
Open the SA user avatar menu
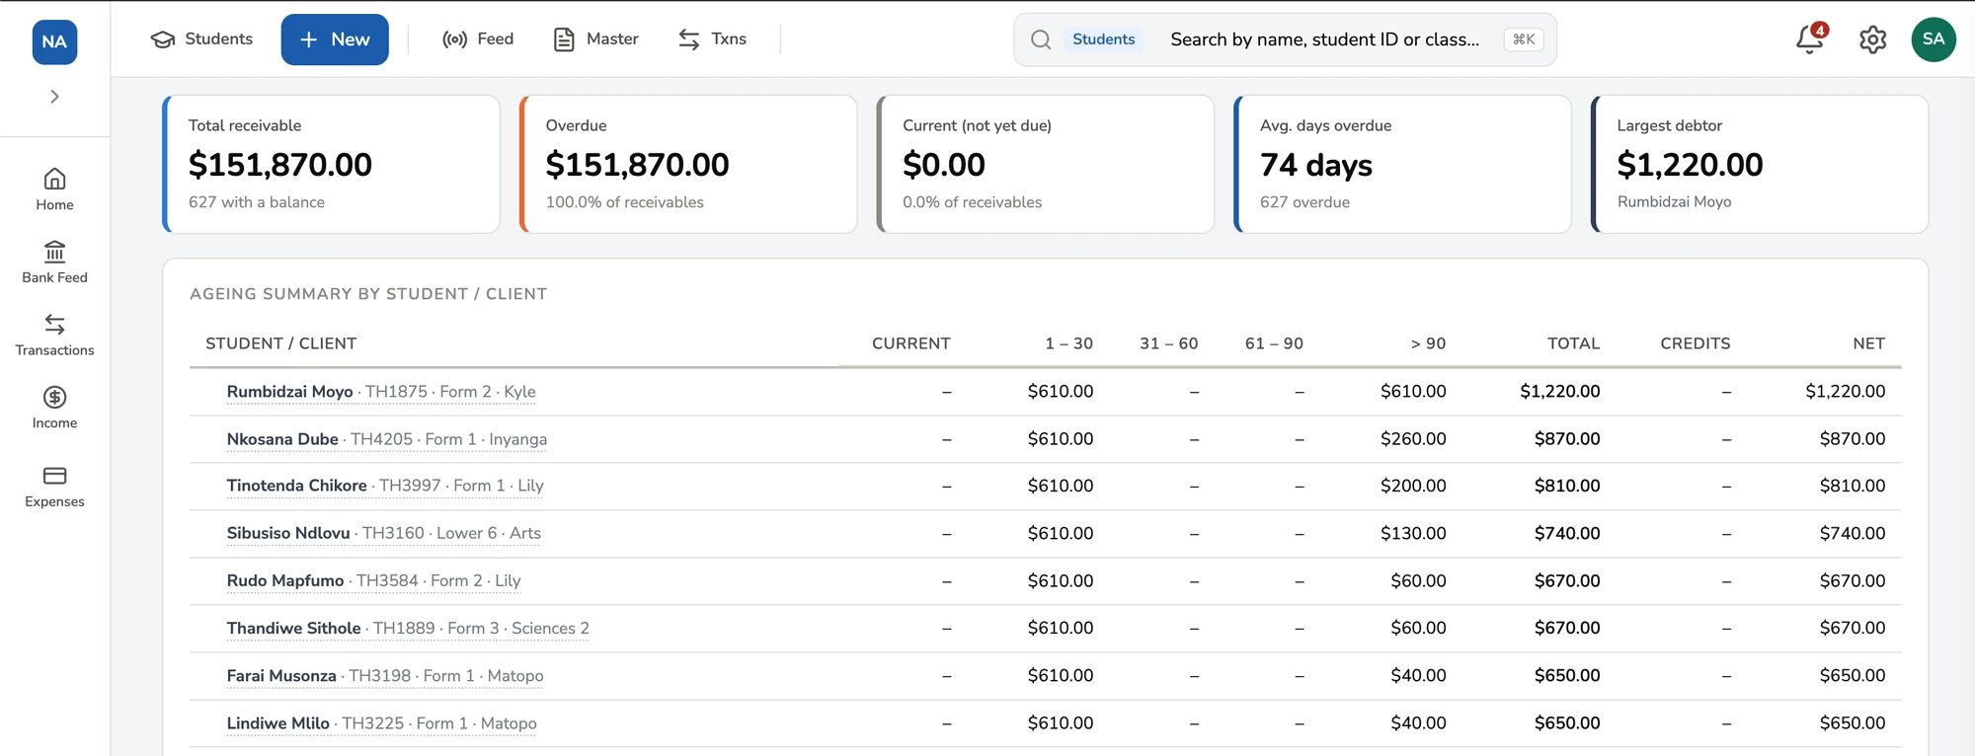click(x=1934, y=39)
